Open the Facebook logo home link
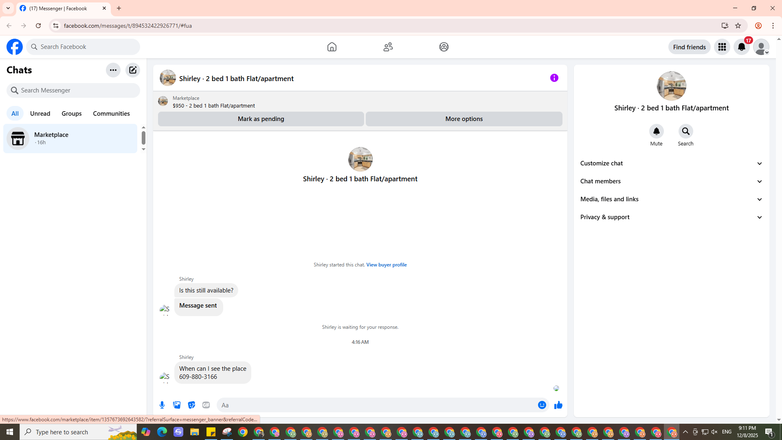The width and height of the screenshot is (782, 440). (15, 47)
